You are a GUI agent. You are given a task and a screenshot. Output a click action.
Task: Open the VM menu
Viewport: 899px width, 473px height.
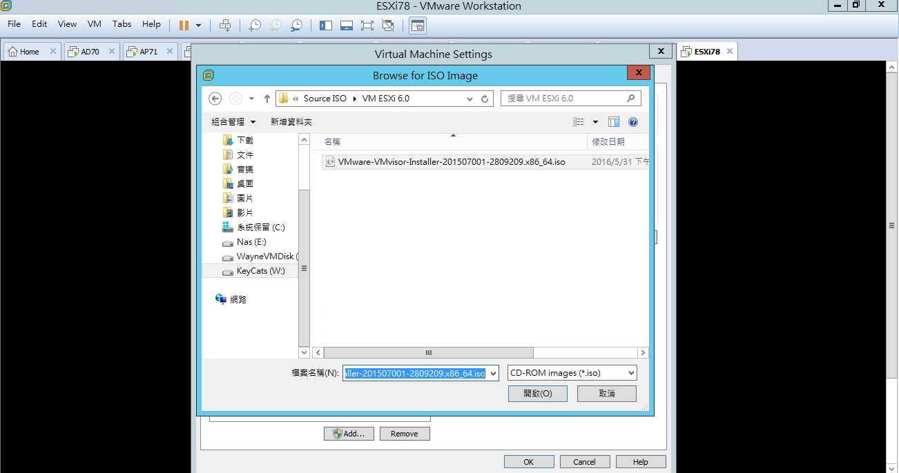pos(95,24)
